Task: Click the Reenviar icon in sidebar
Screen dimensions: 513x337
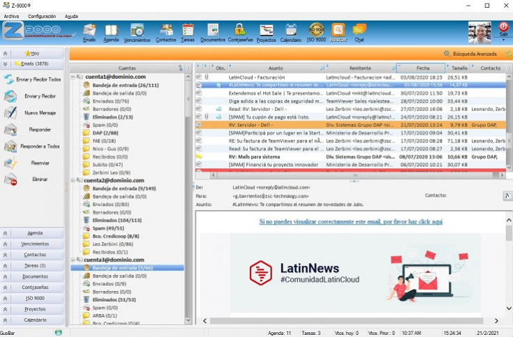Action: coord(11,163)
